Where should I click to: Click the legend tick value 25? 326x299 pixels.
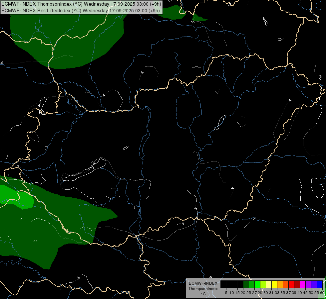point(249,293)
